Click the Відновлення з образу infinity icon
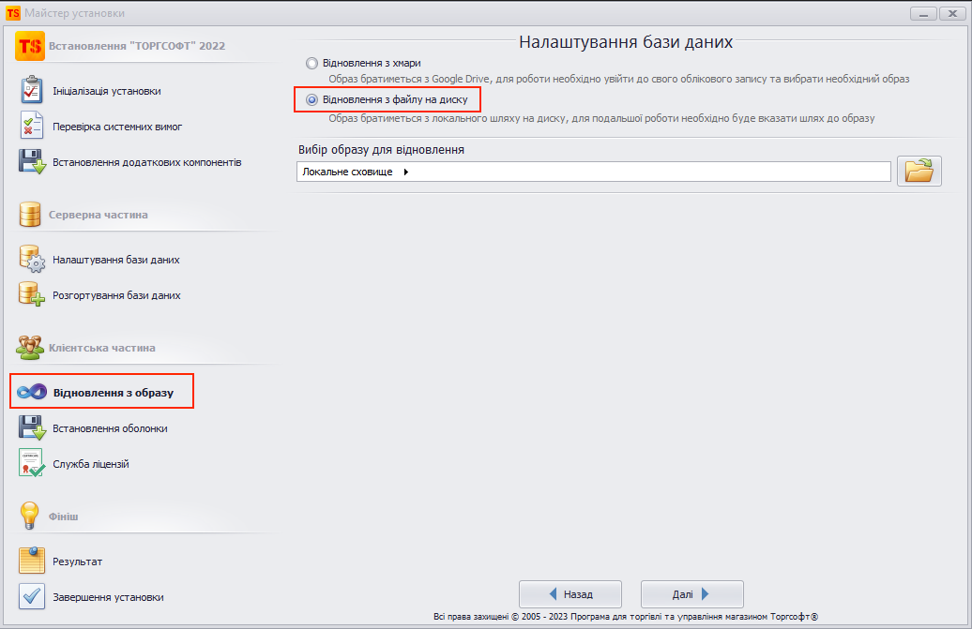This screenshot has height=629, width=972. click(x=31, y=393)
